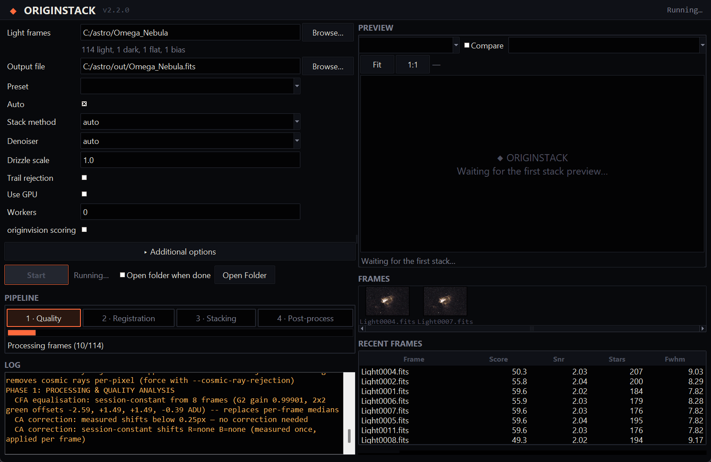
Task: Expand Additional options section
Action: 180,251
